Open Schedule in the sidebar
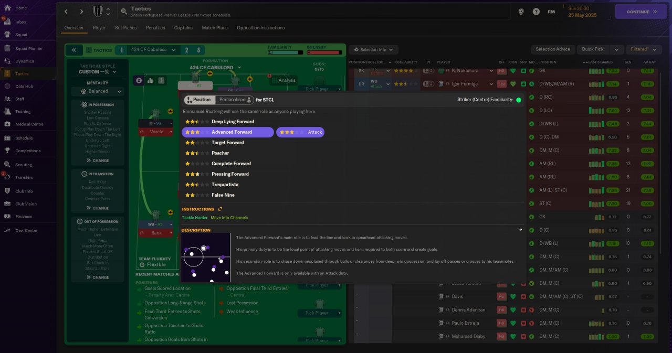This screenshot has height=353, width=672. click(x=24, y=138)
